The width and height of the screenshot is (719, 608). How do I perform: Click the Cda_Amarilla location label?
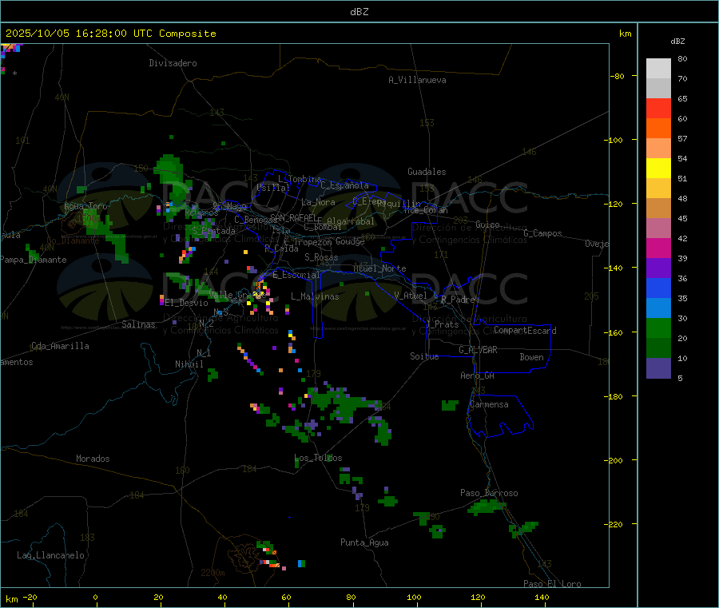(x=60, y=346)
